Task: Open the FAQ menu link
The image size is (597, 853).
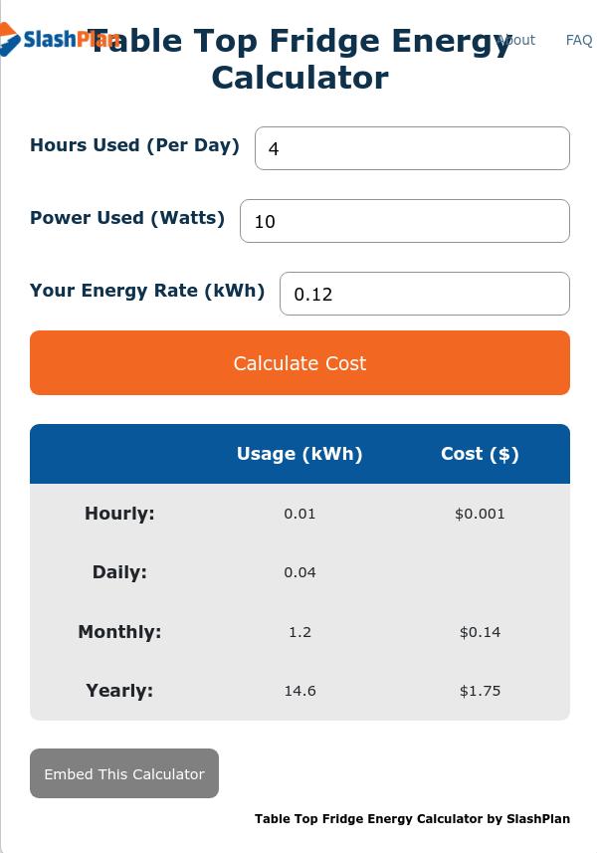Action: point(578,40)
